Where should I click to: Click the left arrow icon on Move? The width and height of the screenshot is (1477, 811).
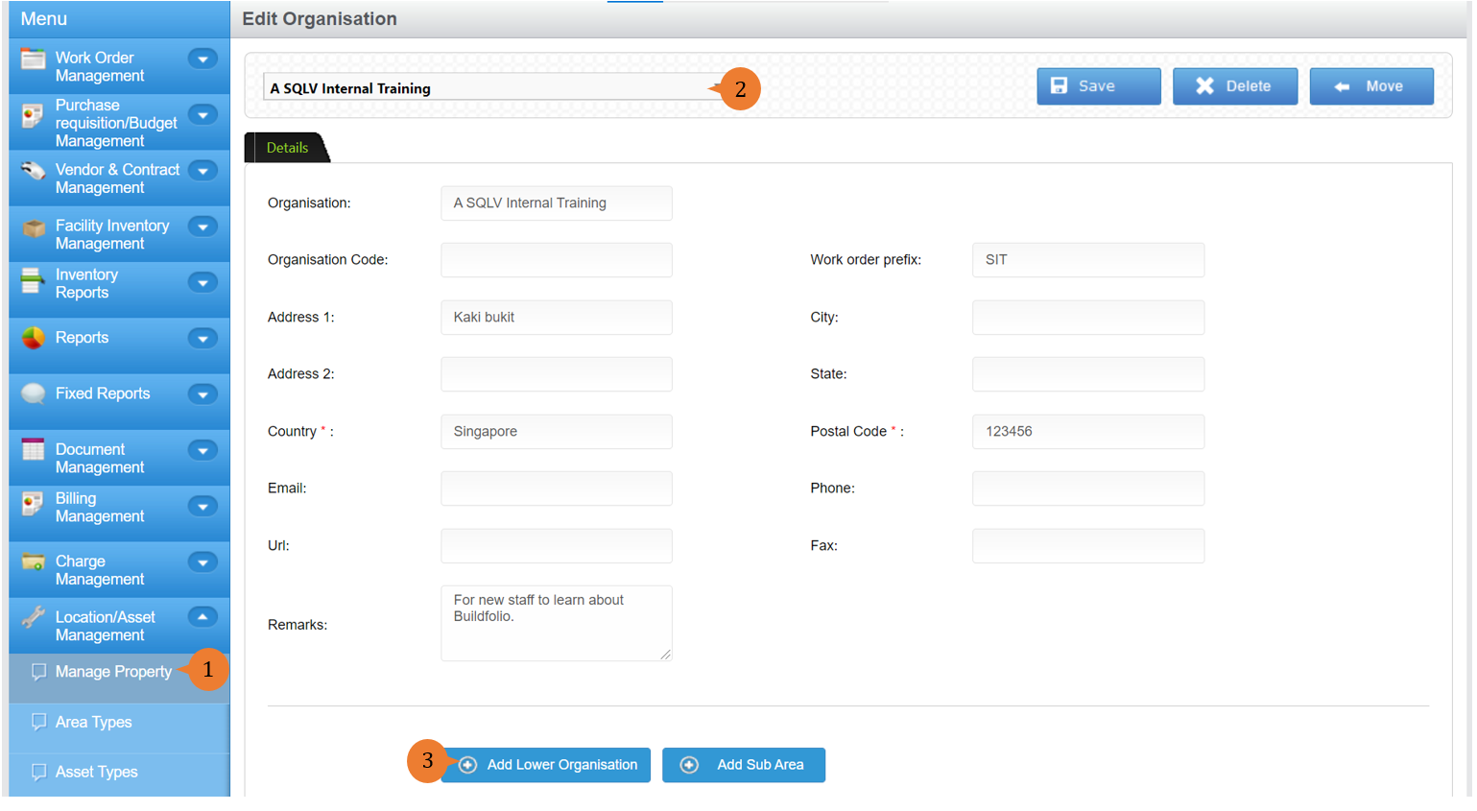tap(1342, 86)
